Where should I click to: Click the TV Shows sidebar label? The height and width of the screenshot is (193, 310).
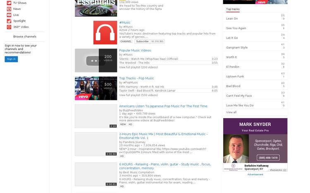pyautogui.click(x=20, y=3)
